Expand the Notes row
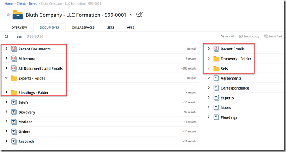Viewport: 286px width, 152px height. pyautogui.click(x=209, y=107)
